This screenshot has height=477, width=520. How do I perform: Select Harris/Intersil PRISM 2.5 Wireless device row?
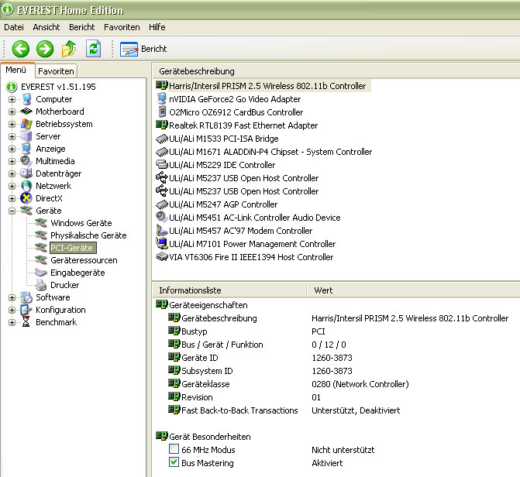pos(263,86)
